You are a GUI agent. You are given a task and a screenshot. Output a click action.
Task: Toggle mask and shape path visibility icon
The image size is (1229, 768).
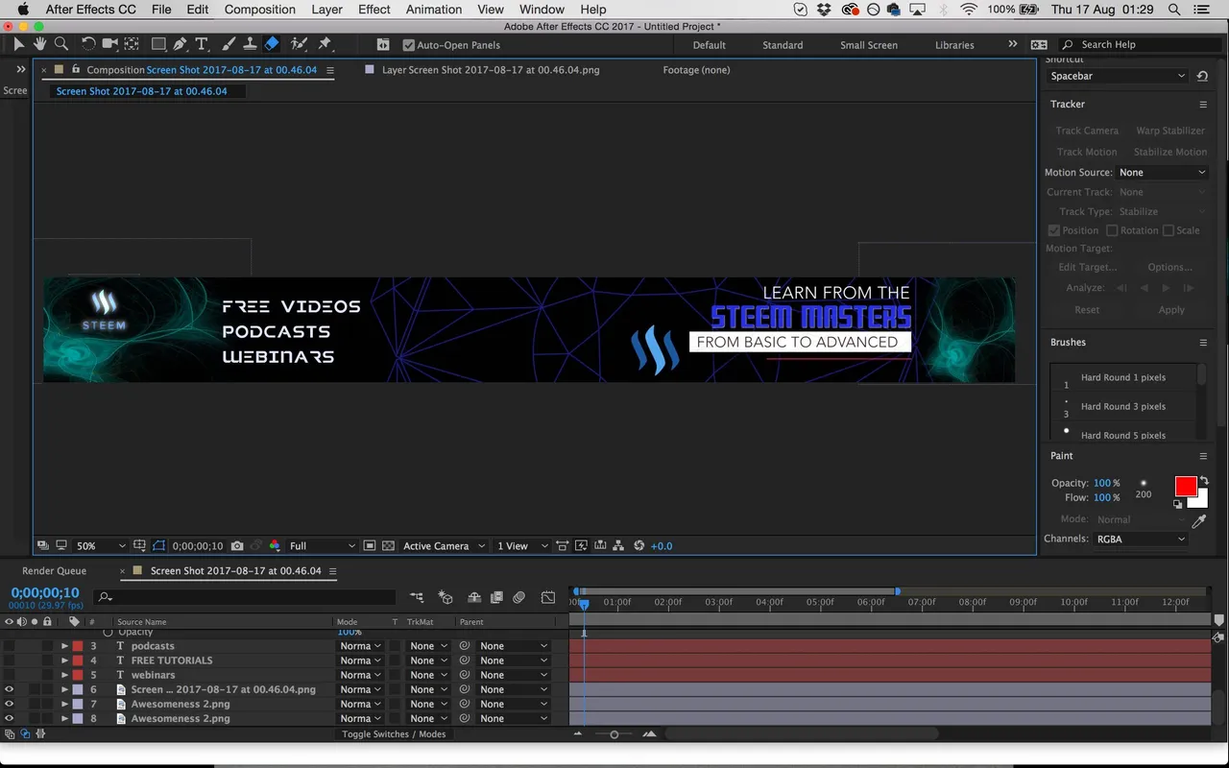159,546
